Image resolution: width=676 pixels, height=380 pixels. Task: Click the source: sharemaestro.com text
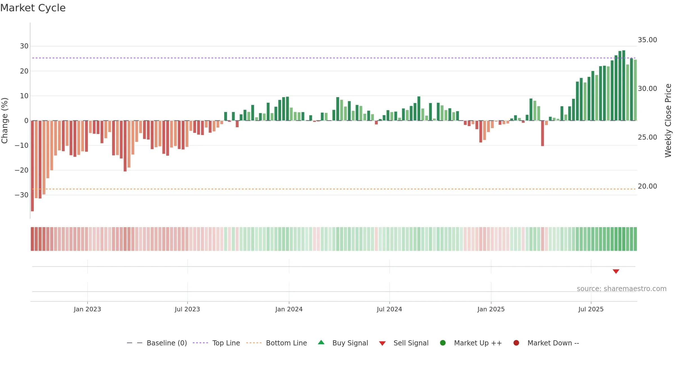tap(622, 289)
